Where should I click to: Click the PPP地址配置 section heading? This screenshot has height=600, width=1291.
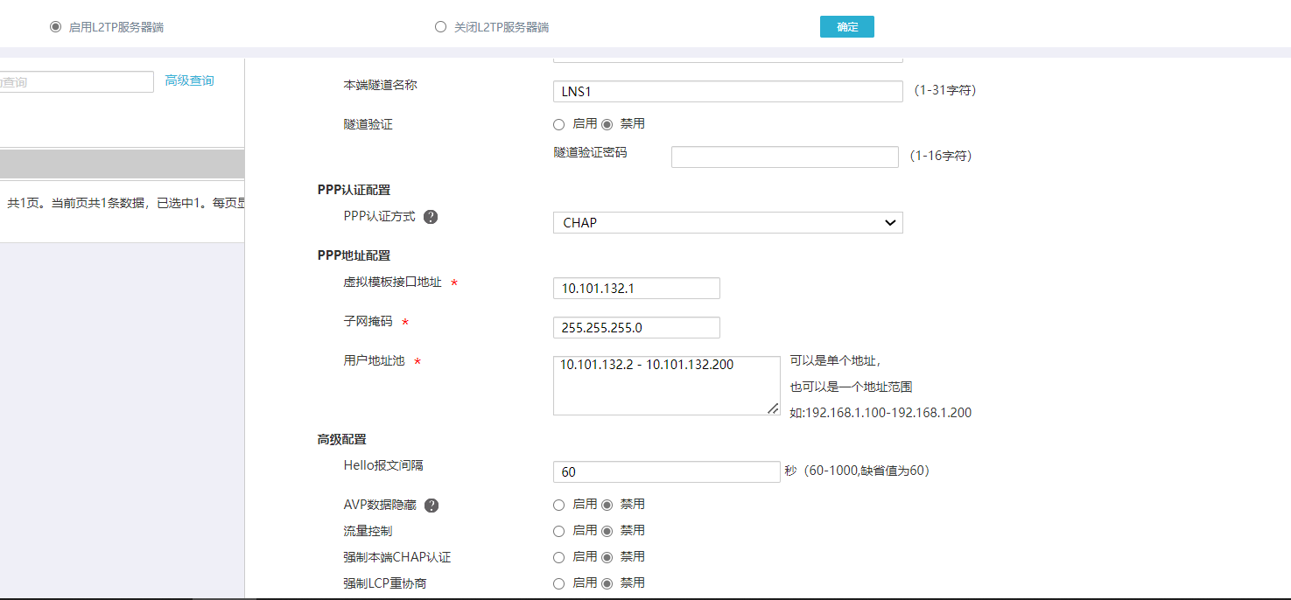point(354,255)
